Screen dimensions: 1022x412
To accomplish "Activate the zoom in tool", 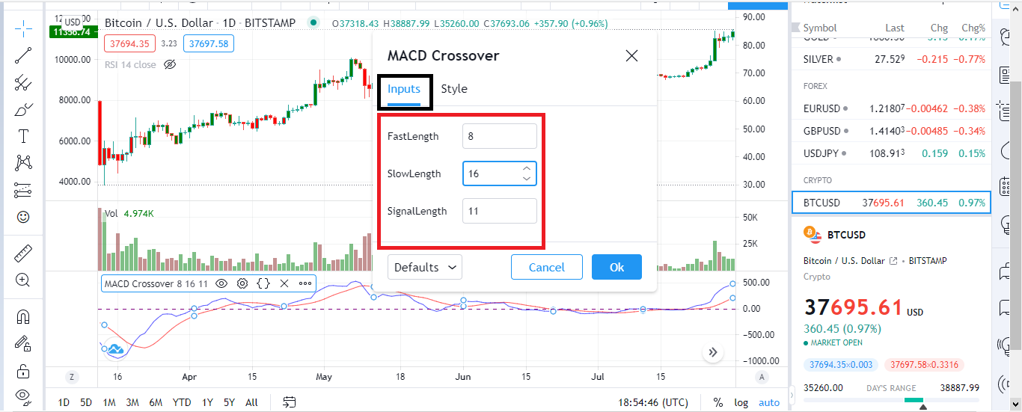I will (23, 280).
